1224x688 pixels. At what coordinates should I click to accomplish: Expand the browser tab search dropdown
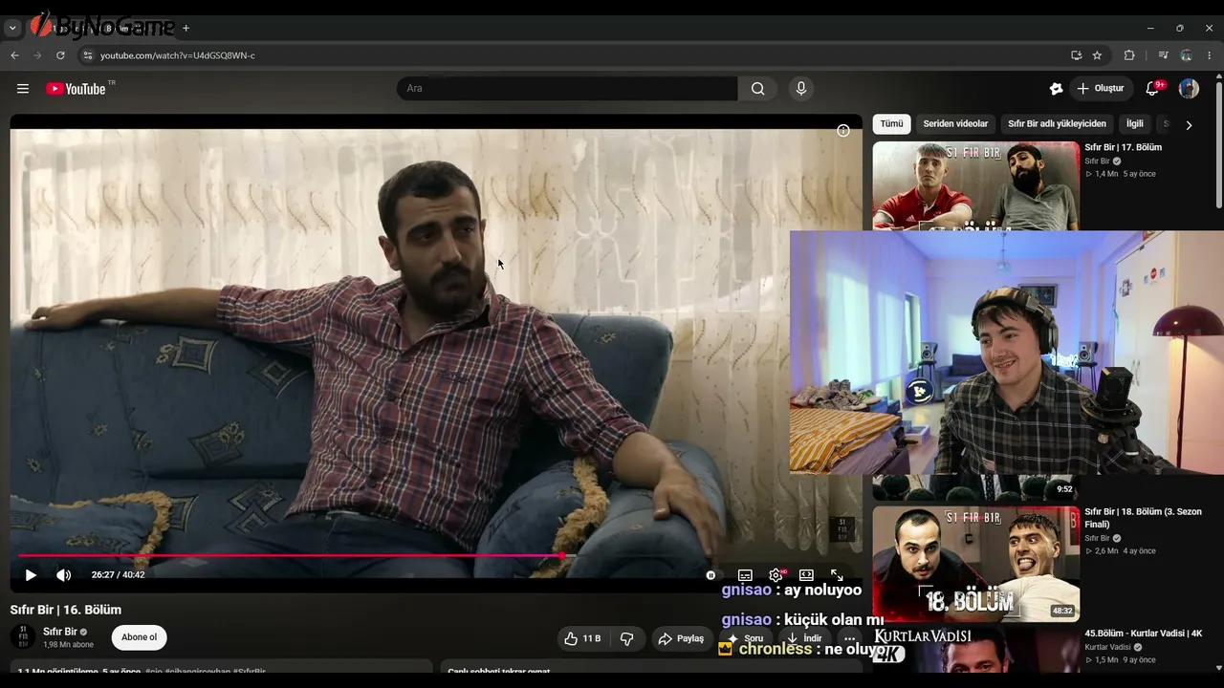click(12, 28)
